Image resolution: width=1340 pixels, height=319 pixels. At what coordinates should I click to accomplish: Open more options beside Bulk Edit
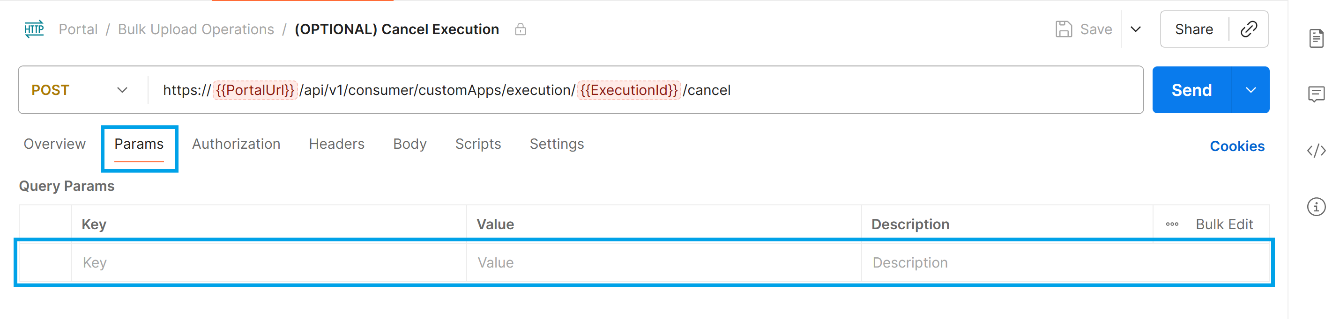[x=1172, y=224]
